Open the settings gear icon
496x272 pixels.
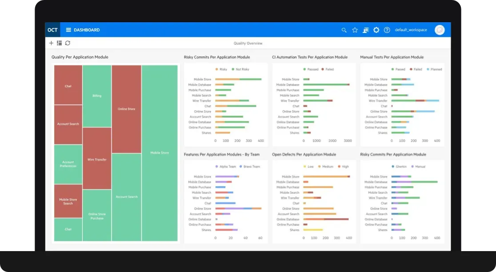click(376, 30)
